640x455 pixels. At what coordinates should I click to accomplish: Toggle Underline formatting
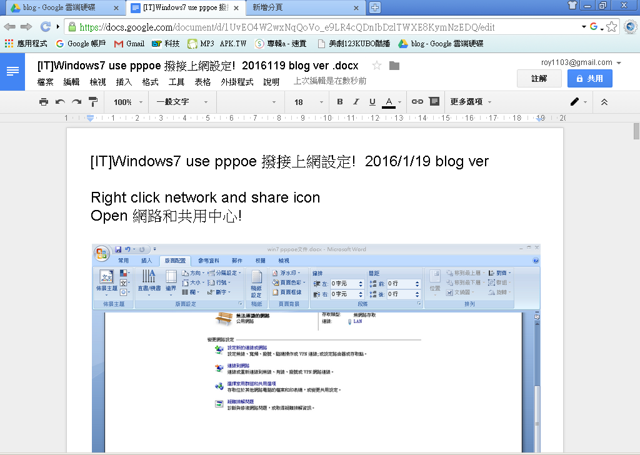[x=372, y=102]
